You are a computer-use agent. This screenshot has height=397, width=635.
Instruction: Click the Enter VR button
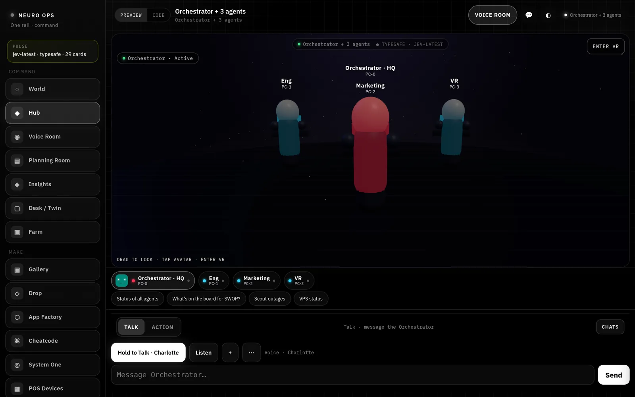(606, 46)
